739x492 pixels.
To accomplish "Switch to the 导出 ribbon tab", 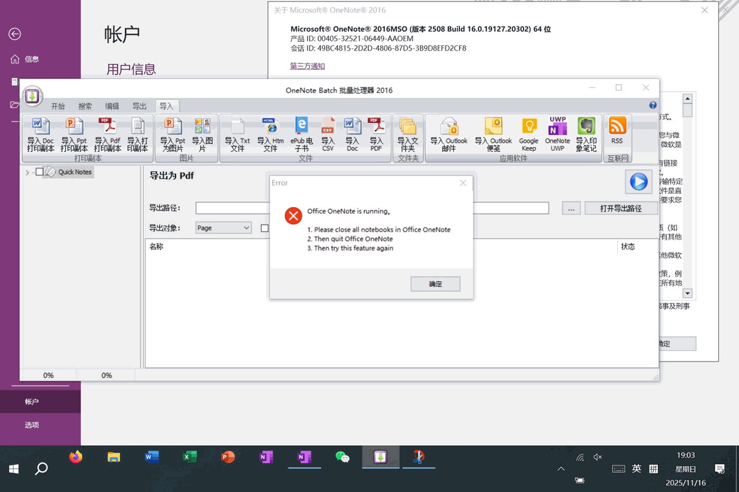I will coord(140,106).
